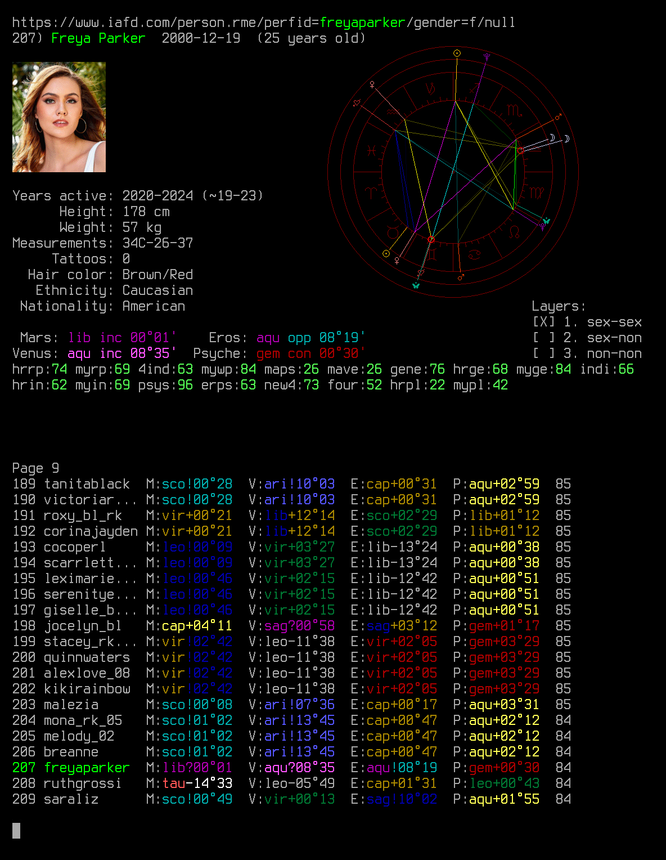Select row 189 tanitablack
Screen dimensions: 666x860
(291, 484)
